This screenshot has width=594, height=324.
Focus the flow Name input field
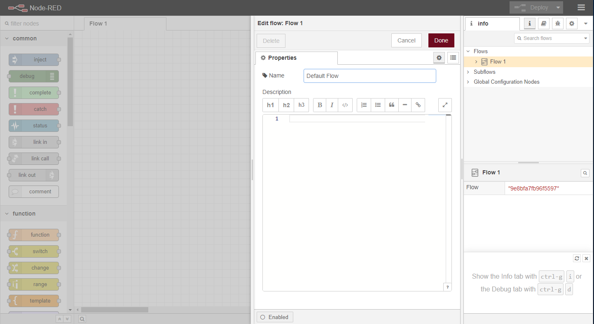coord(370,76)
